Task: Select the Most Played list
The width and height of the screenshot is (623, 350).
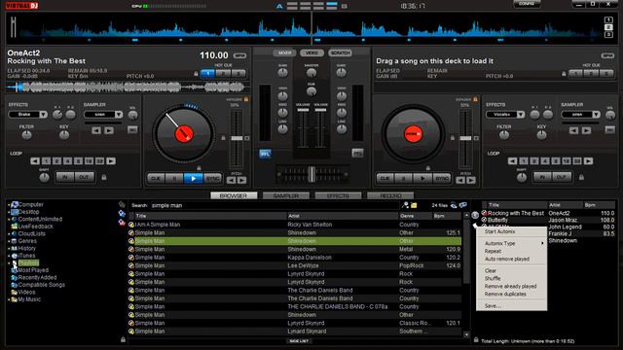Action: click(30, 270)
